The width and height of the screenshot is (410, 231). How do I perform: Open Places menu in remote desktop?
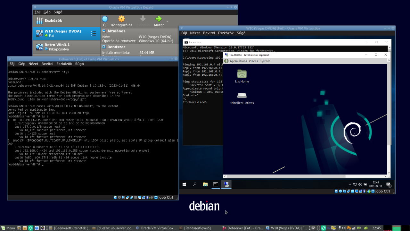pyautogui.click(x=253, y=61)
